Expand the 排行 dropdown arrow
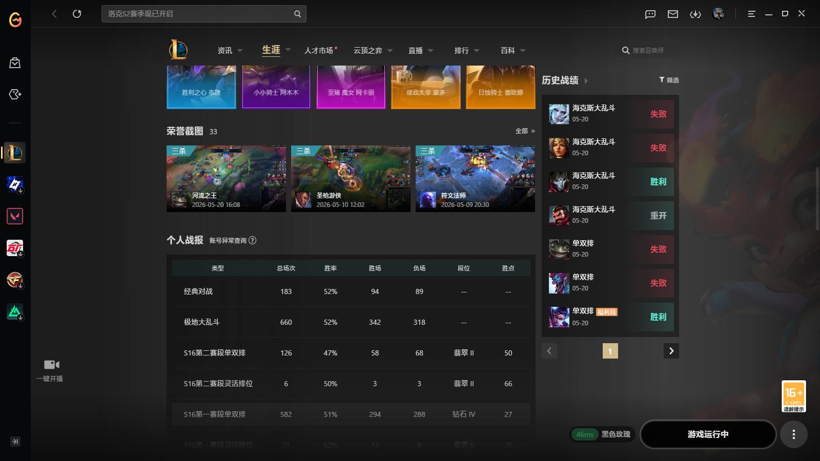Viewport: 820px width, 461px height. (x=477, y=51)
